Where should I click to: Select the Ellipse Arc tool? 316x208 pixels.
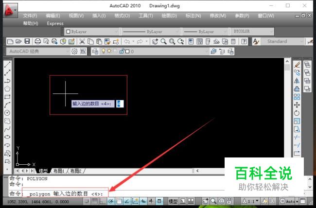click(7, 145)
